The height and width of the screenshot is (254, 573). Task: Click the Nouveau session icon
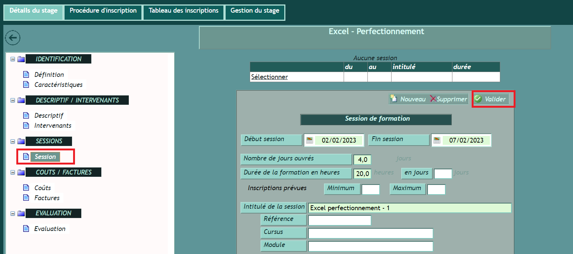[394, 99]
